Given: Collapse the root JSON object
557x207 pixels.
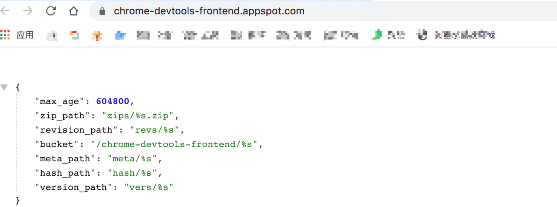Looking at the screenshot, I should click(4, 88).
